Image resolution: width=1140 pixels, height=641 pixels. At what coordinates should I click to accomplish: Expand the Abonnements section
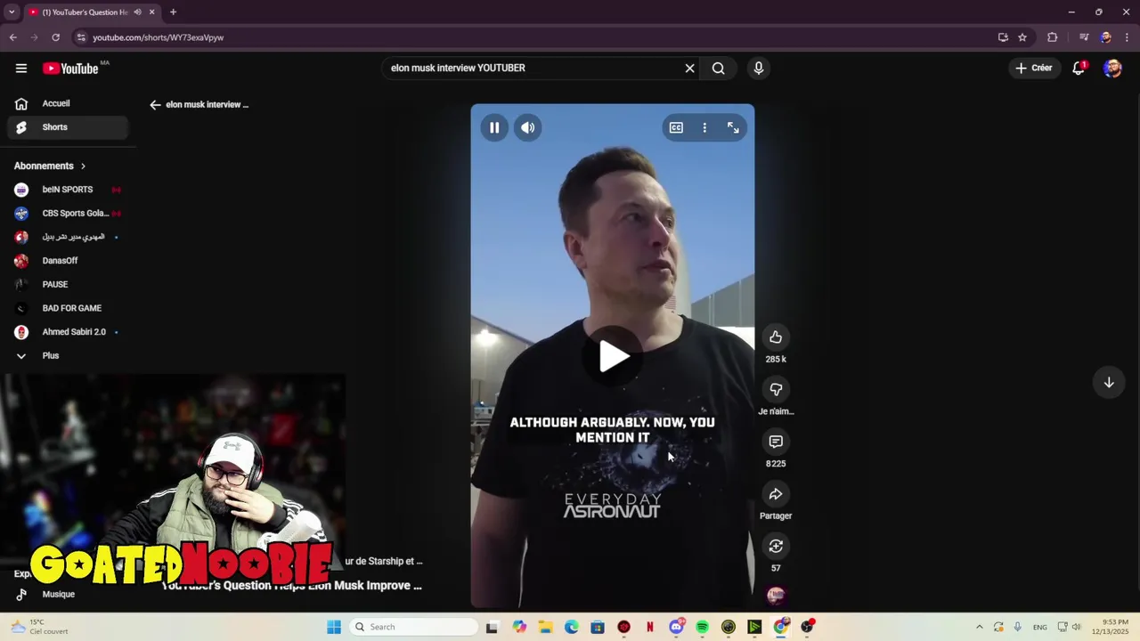pyautogui.click(x=51, y=166)
